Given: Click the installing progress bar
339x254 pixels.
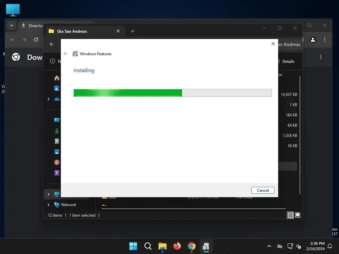Looking at the screenshot, I should click(172, 93).
